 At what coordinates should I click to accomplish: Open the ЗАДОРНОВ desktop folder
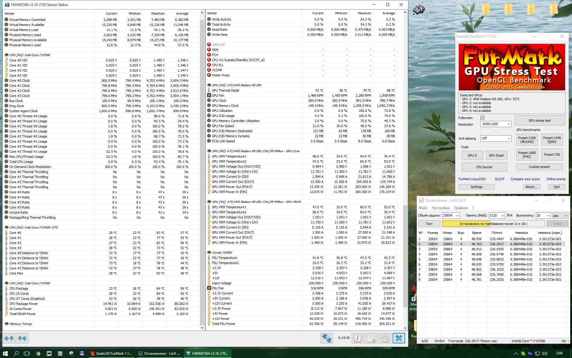pyautogui.click(x=486, y=13)
